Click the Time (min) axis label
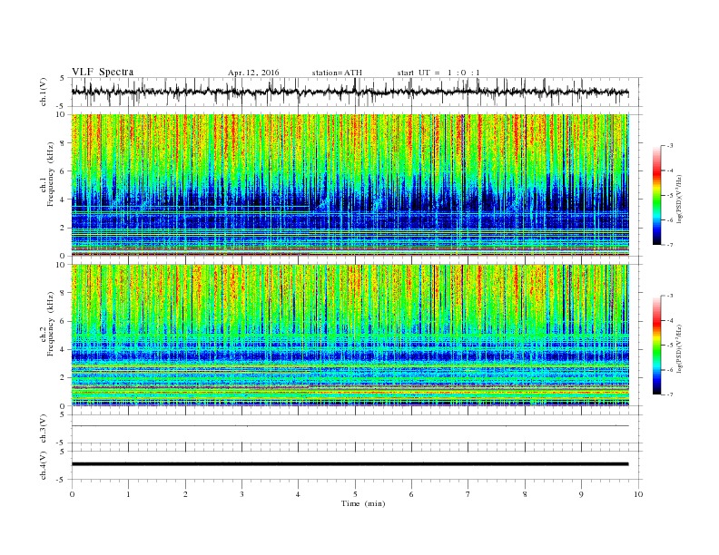 point(363,503)
